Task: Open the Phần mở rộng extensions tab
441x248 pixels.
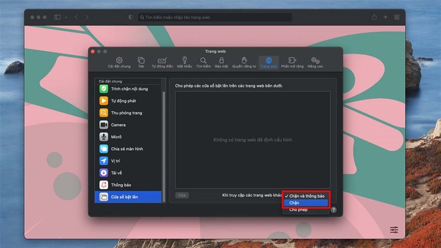Action: coord(292,62)
